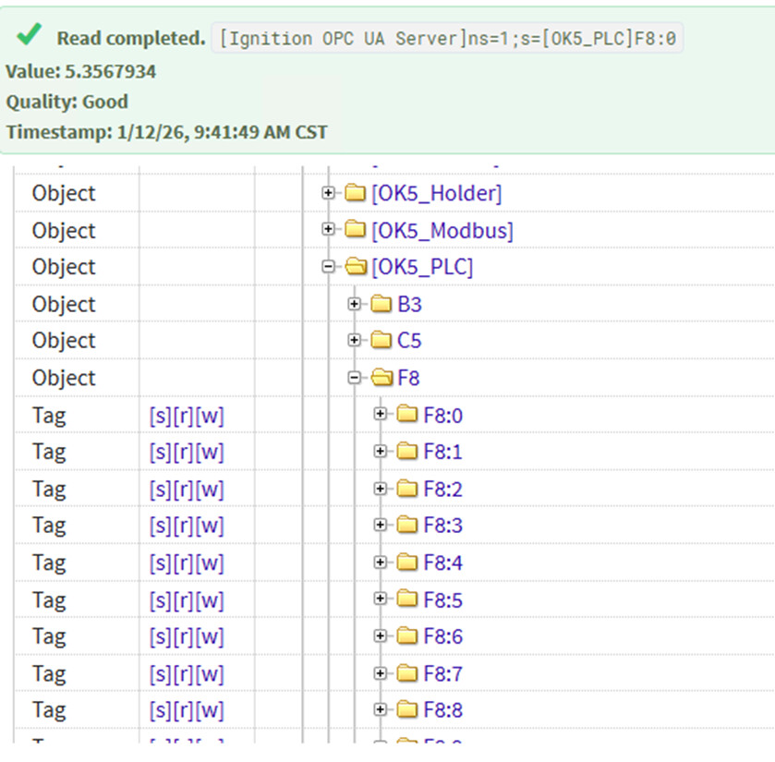Screen dimensions: 775x762
Task: Collapse the F8 folder node
Action: [355, 378]
